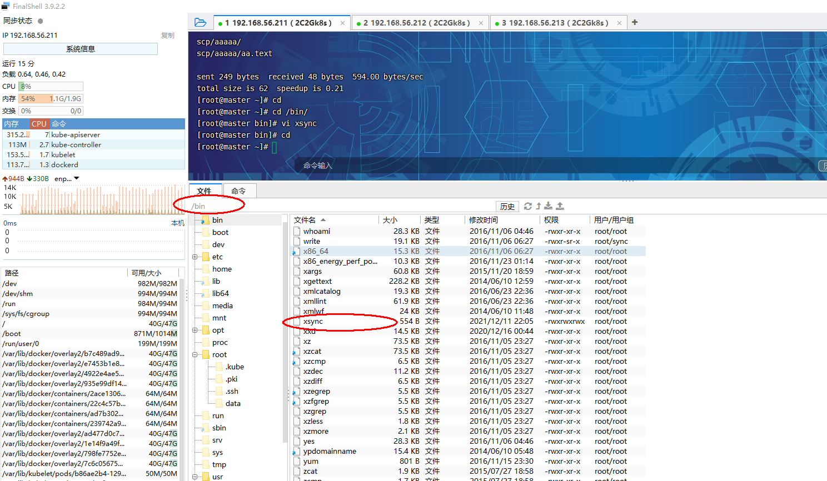Click the /bin path input field
The height and width of the screenshot is (481, 827).
(x=342, y=206)
